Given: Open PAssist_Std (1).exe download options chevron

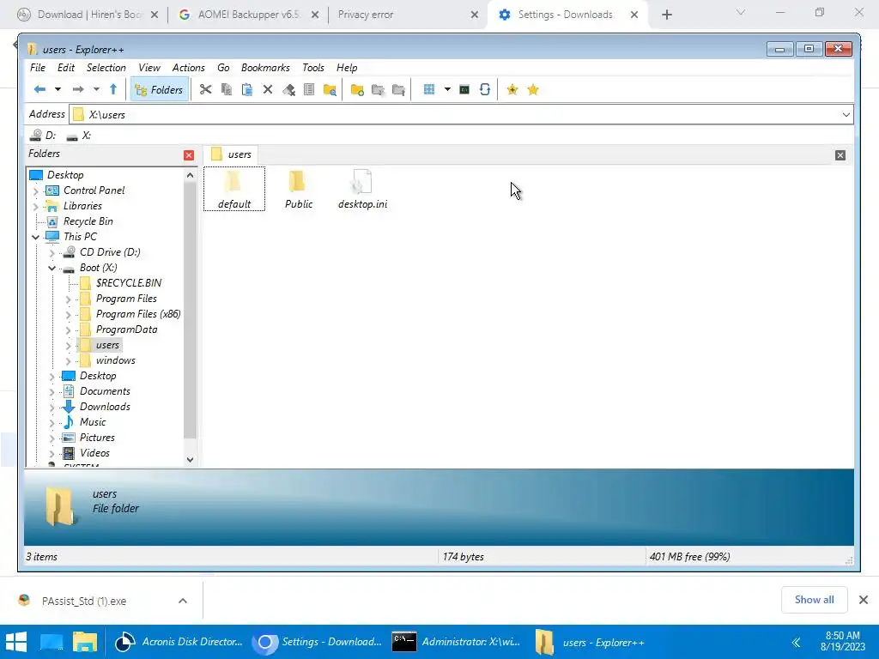Looking at the screenshot, I should click(183, 601).
